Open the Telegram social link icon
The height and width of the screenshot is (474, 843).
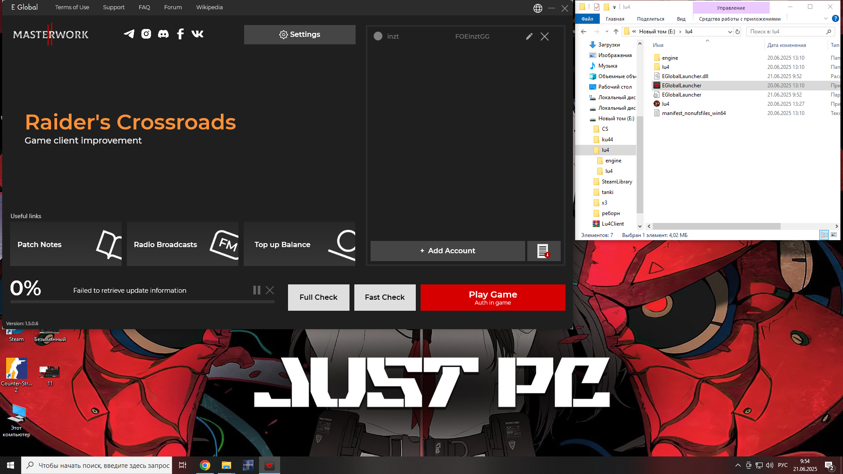click(x=129, y=34)
